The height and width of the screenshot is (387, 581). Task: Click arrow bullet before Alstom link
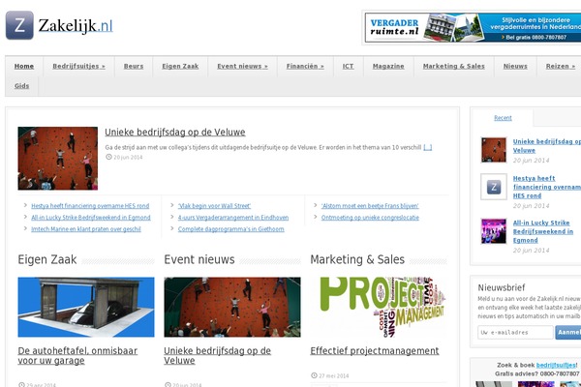pyautogui.click(x=316, y=205)
